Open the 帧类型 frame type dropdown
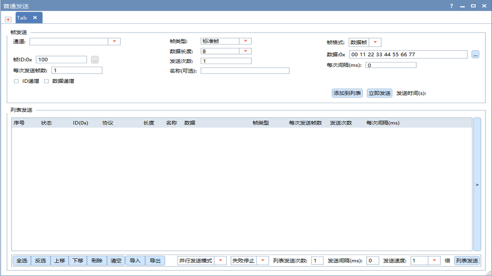 [245, 41]
